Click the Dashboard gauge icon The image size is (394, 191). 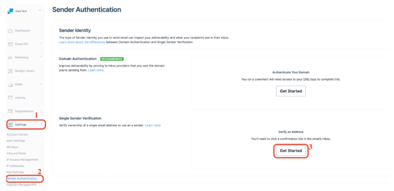[x=10, y=31]
